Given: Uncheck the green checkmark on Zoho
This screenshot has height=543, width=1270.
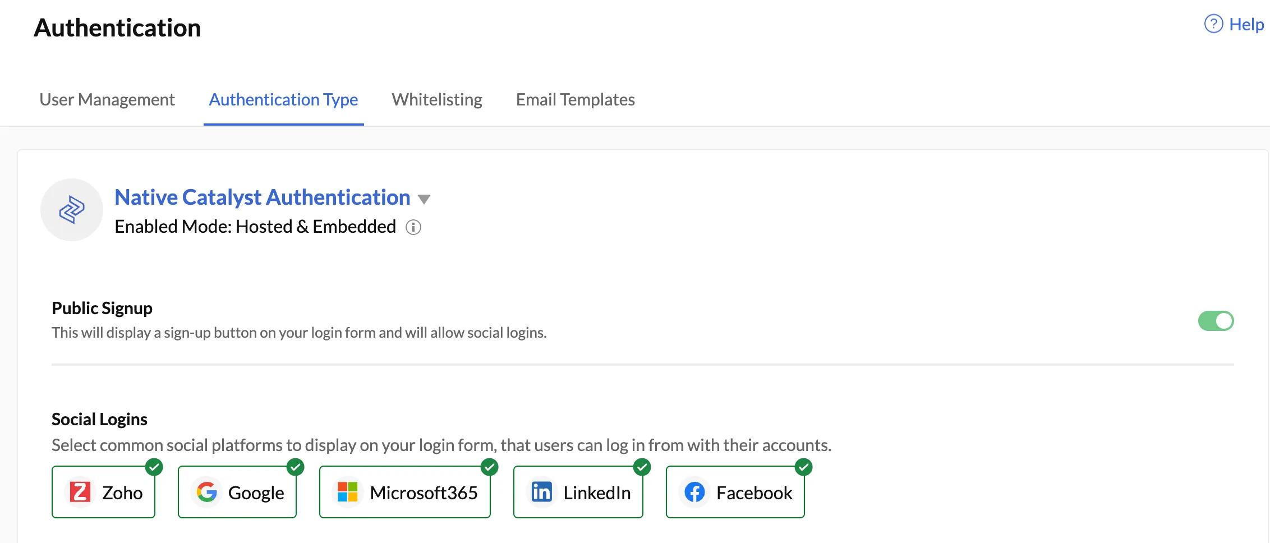Looking at the screenshot, I should point(154,467).
